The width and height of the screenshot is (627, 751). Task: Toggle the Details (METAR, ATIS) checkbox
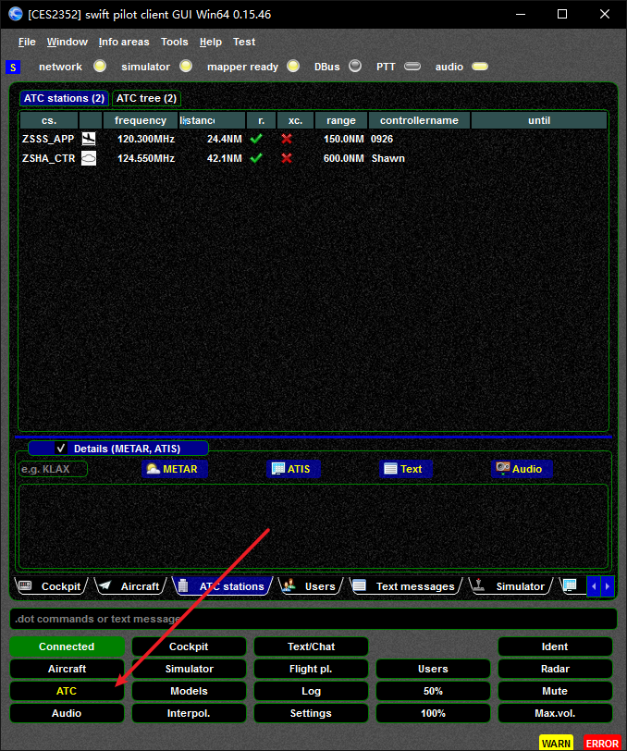(61, 449)
